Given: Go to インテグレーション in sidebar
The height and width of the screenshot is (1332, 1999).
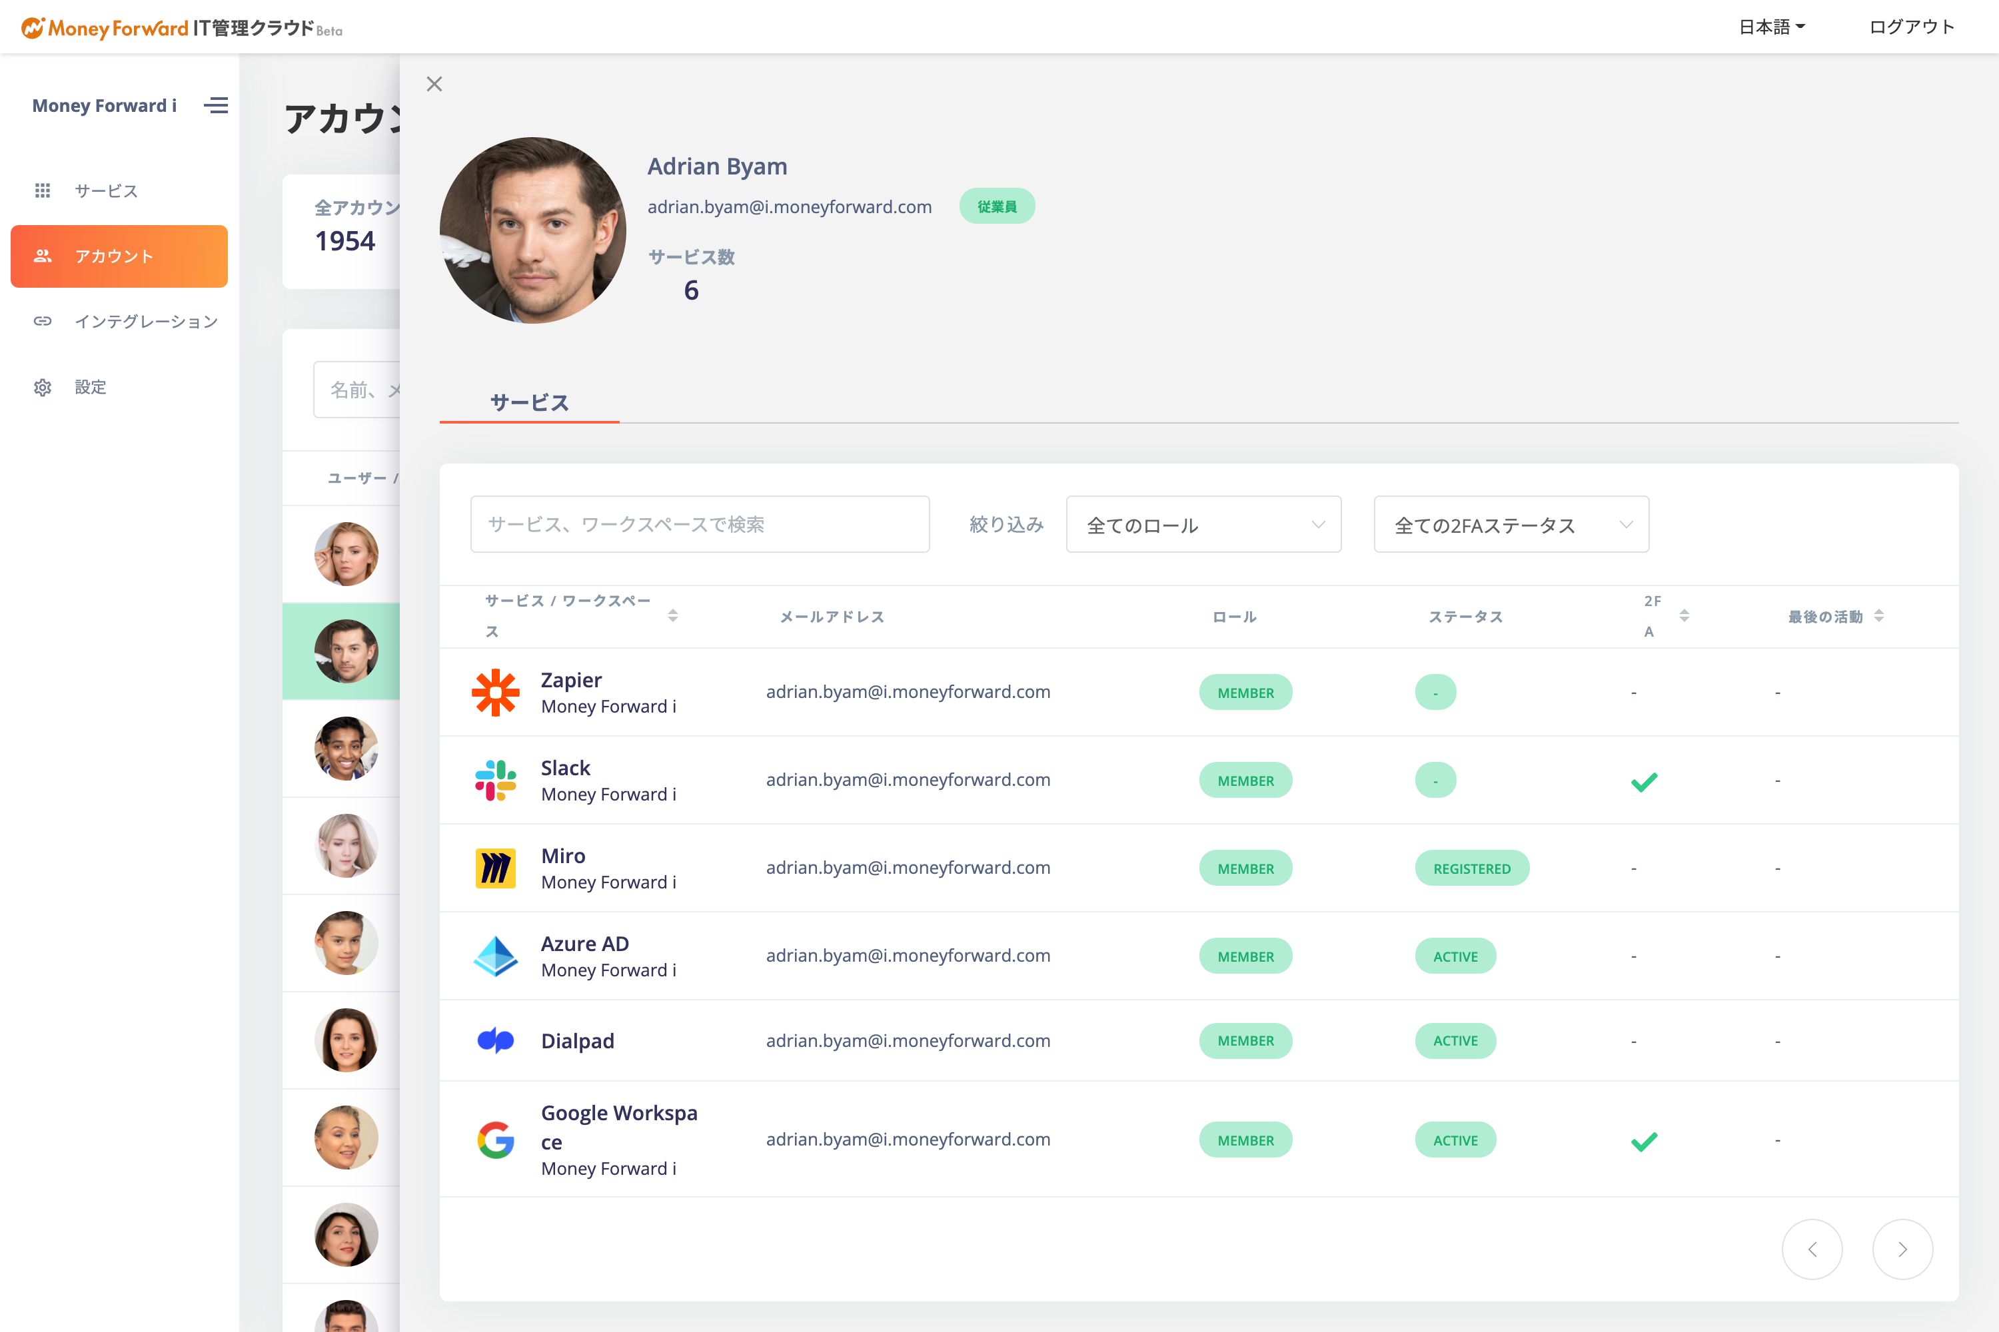Looking at the screenshot, I should coord(145,322).
